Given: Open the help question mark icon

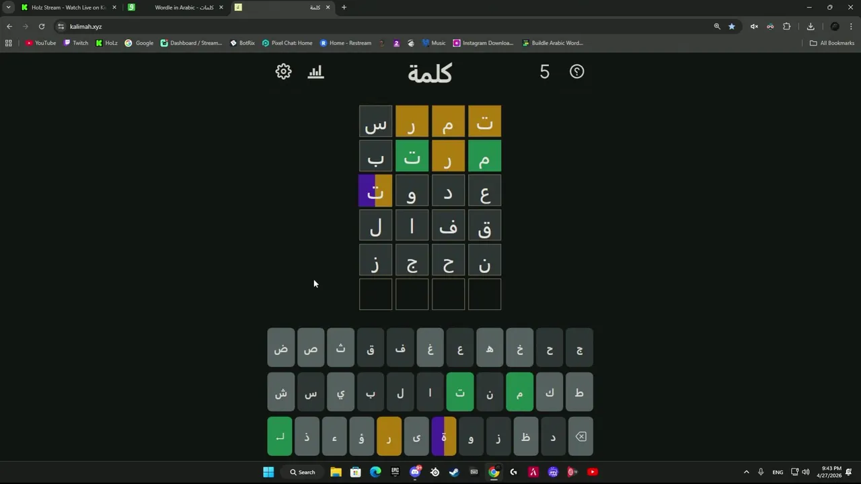Looking at the screenshot, I should coord(576,71).
